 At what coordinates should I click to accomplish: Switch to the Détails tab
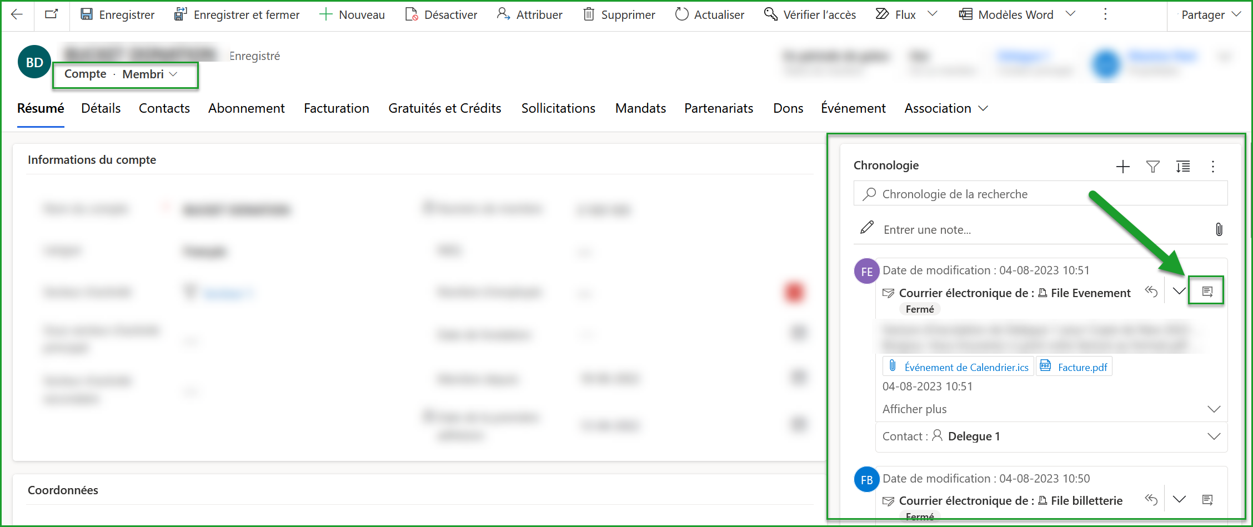[x=101, y=108]
